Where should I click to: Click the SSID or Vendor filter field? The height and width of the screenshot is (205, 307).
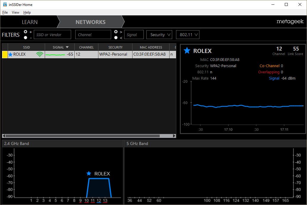52,35
